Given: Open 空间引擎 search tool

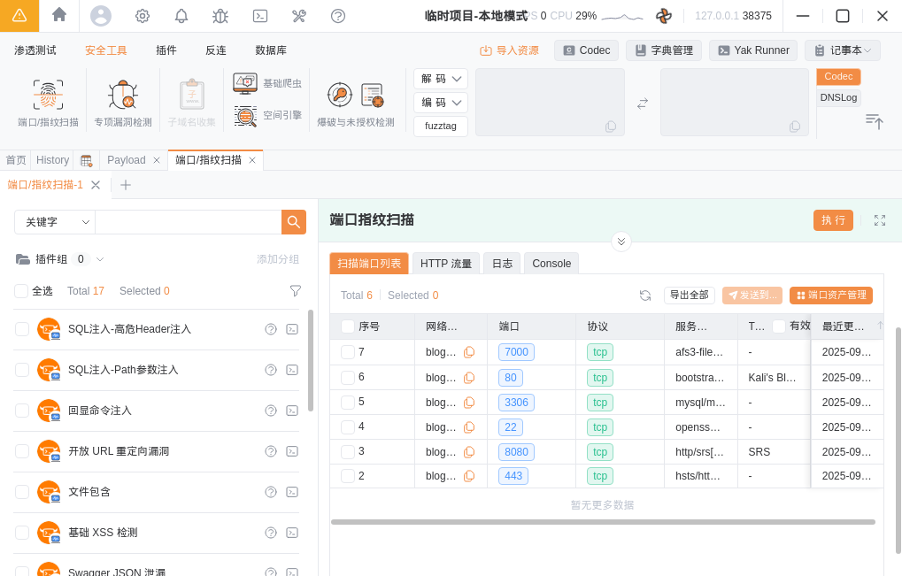Looking at the screenshot, I should 267,116.
